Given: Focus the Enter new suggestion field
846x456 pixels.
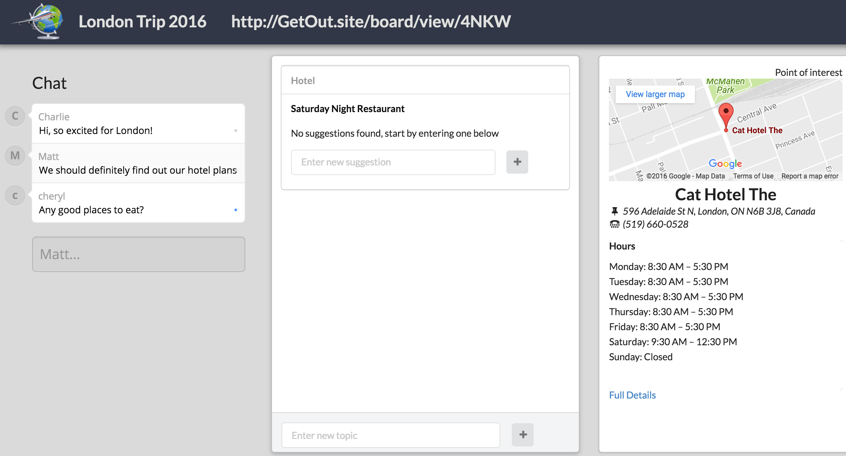Looking at the screenshot, I should point(393,162).
